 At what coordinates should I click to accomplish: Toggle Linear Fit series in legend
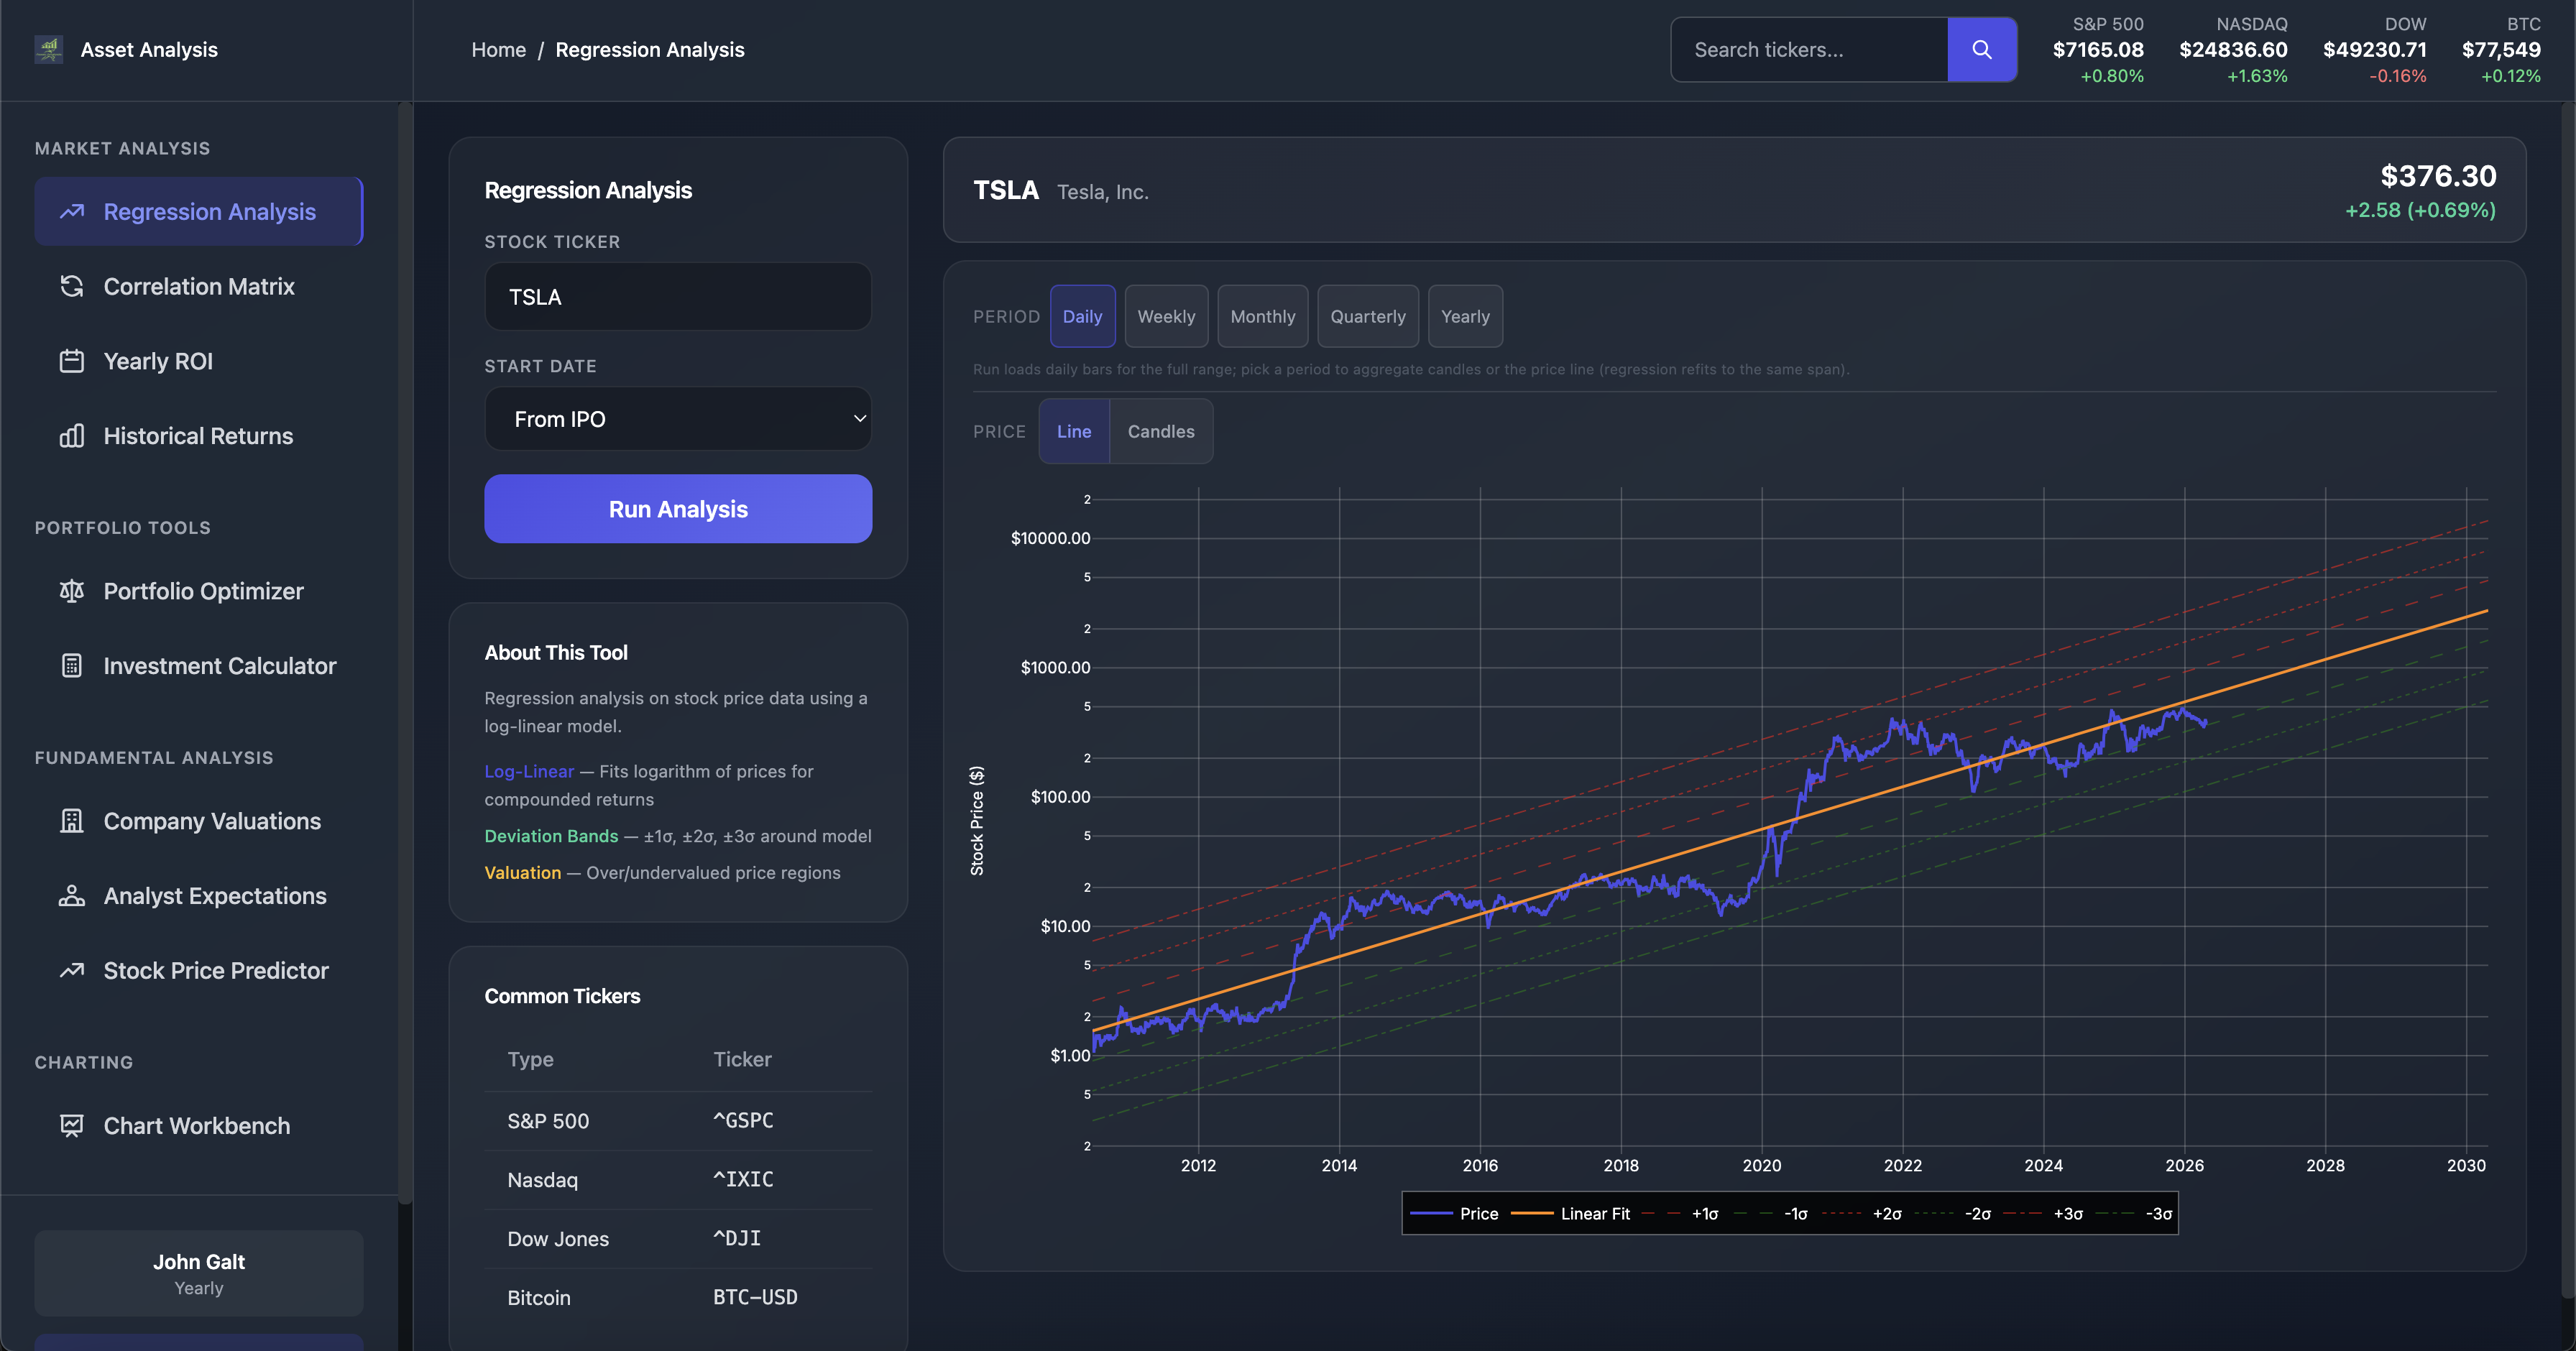[x=1570, y=1213]
